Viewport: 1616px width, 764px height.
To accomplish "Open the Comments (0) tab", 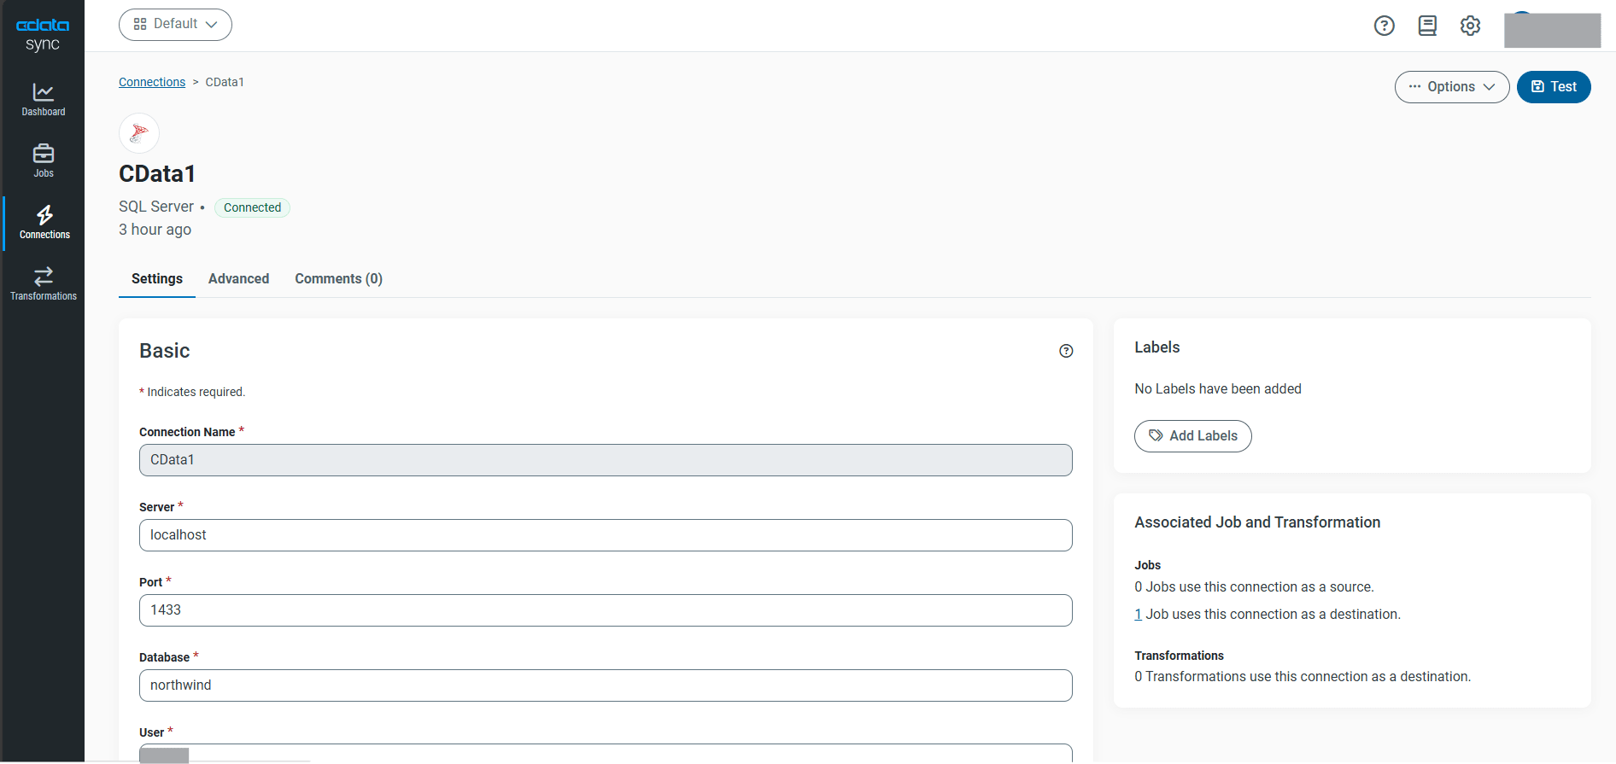I will point(338,279).
